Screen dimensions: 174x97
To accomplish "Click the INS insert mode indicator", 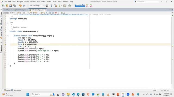I will (162, 90).
